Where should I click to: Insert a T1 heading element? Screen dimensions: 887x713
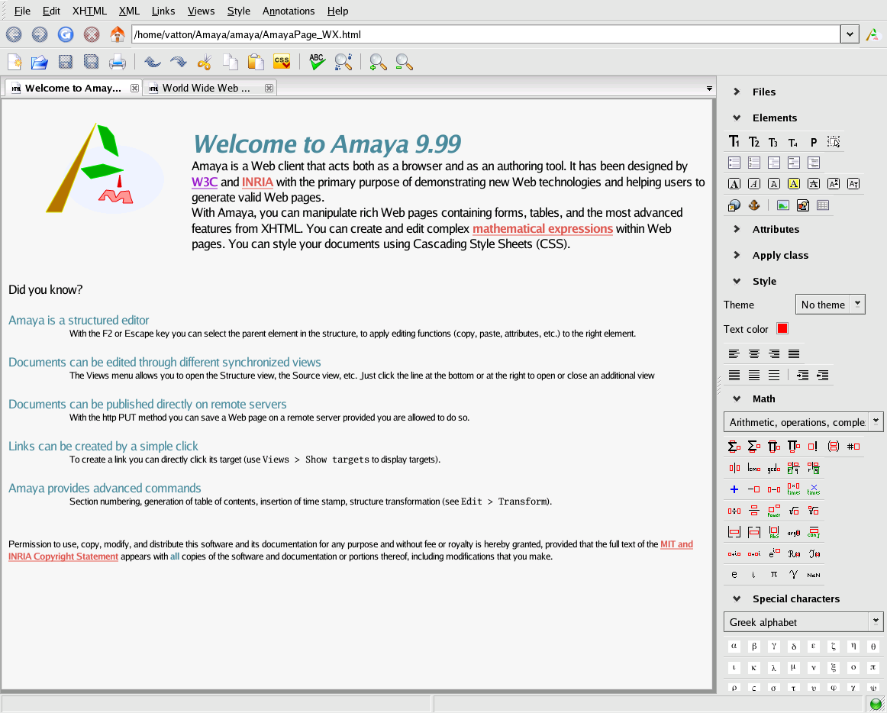[734, 142]
